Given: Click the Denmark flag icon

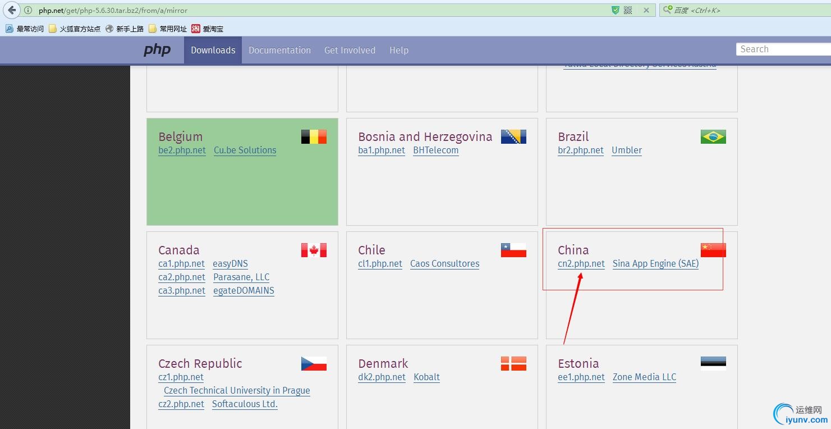Looking at the screenshot, I should [x=513, y=363].
